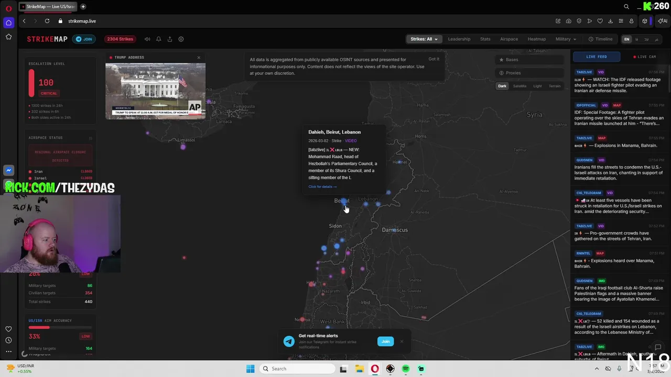Click the Airspace Status panel icon
The image size is (671, 377).
pyautogui.click(x=90, y=138)
